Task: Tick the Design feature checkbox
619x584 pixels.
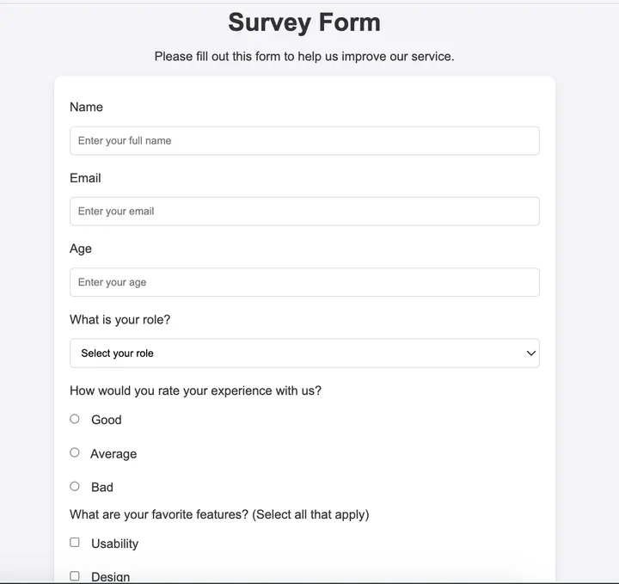Action: pos(75,575)
